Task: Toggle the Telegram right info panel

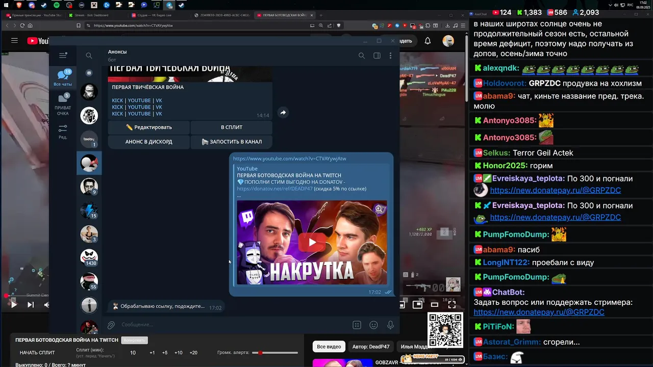Action: pyautogui.click(x=377, y=56)
